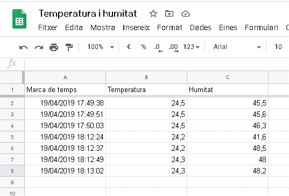The height and width of the screenshot is (196, 289).
Task: Select cell 19/04/2019 18:12:24
Action: click(x=65, y=137)
